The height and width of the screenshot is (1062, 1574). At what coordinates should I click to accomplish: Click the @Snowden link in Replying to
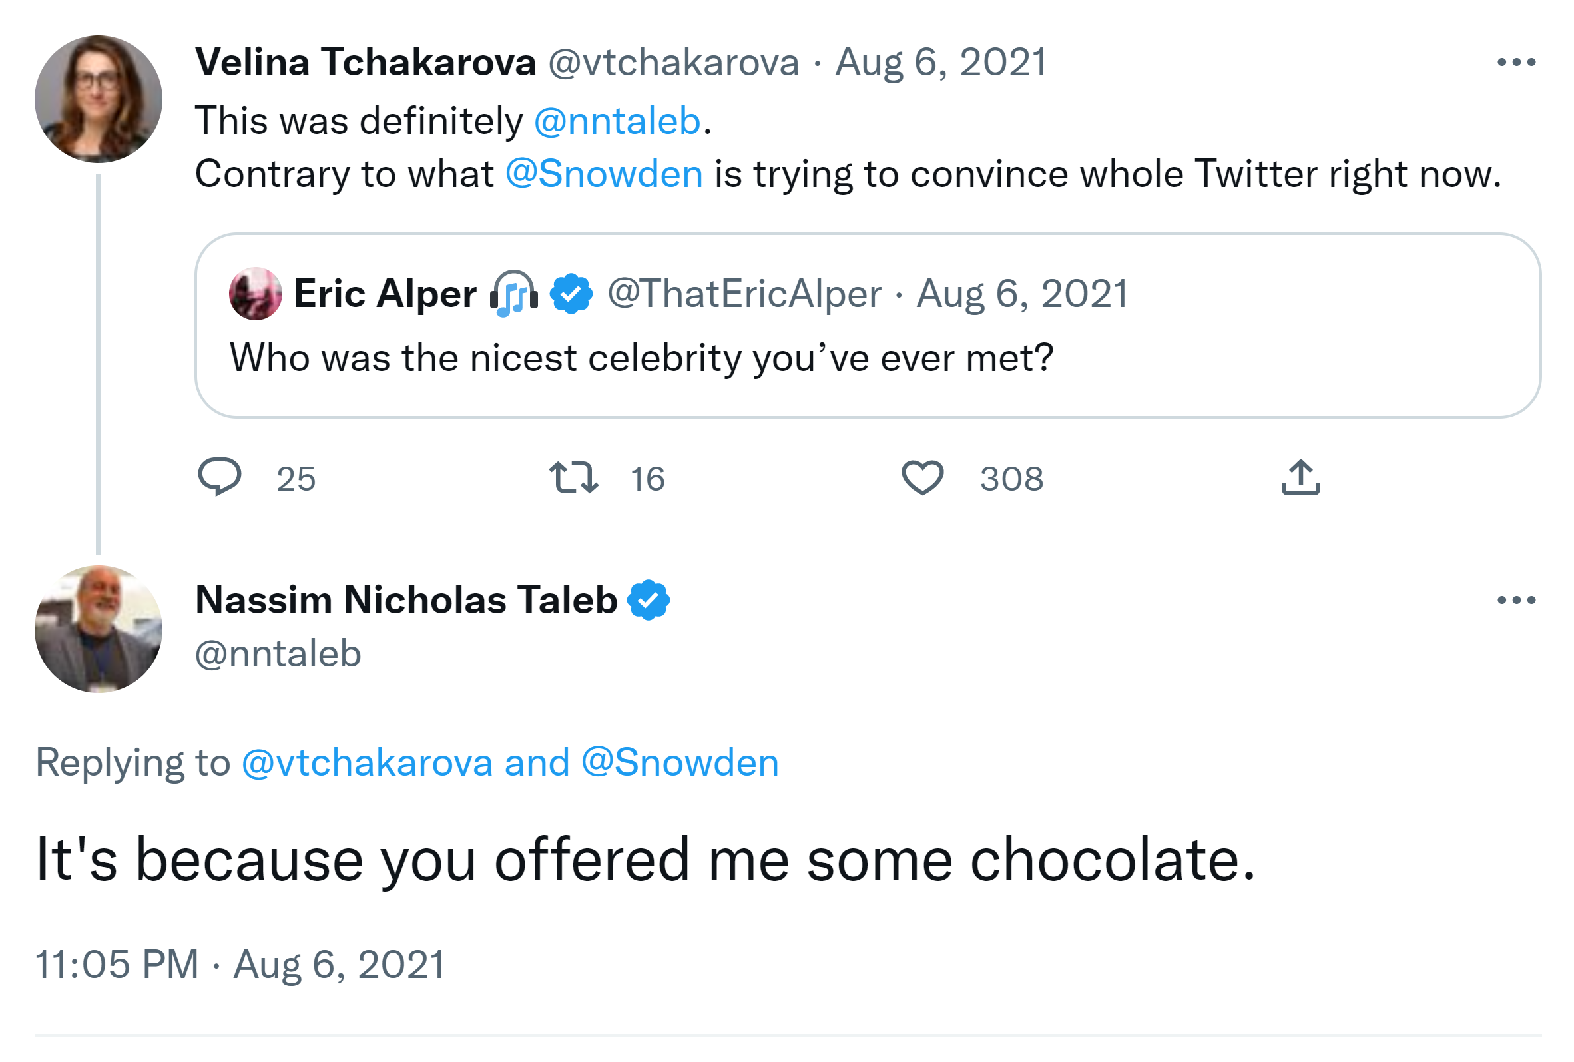[x=679, y=762]
